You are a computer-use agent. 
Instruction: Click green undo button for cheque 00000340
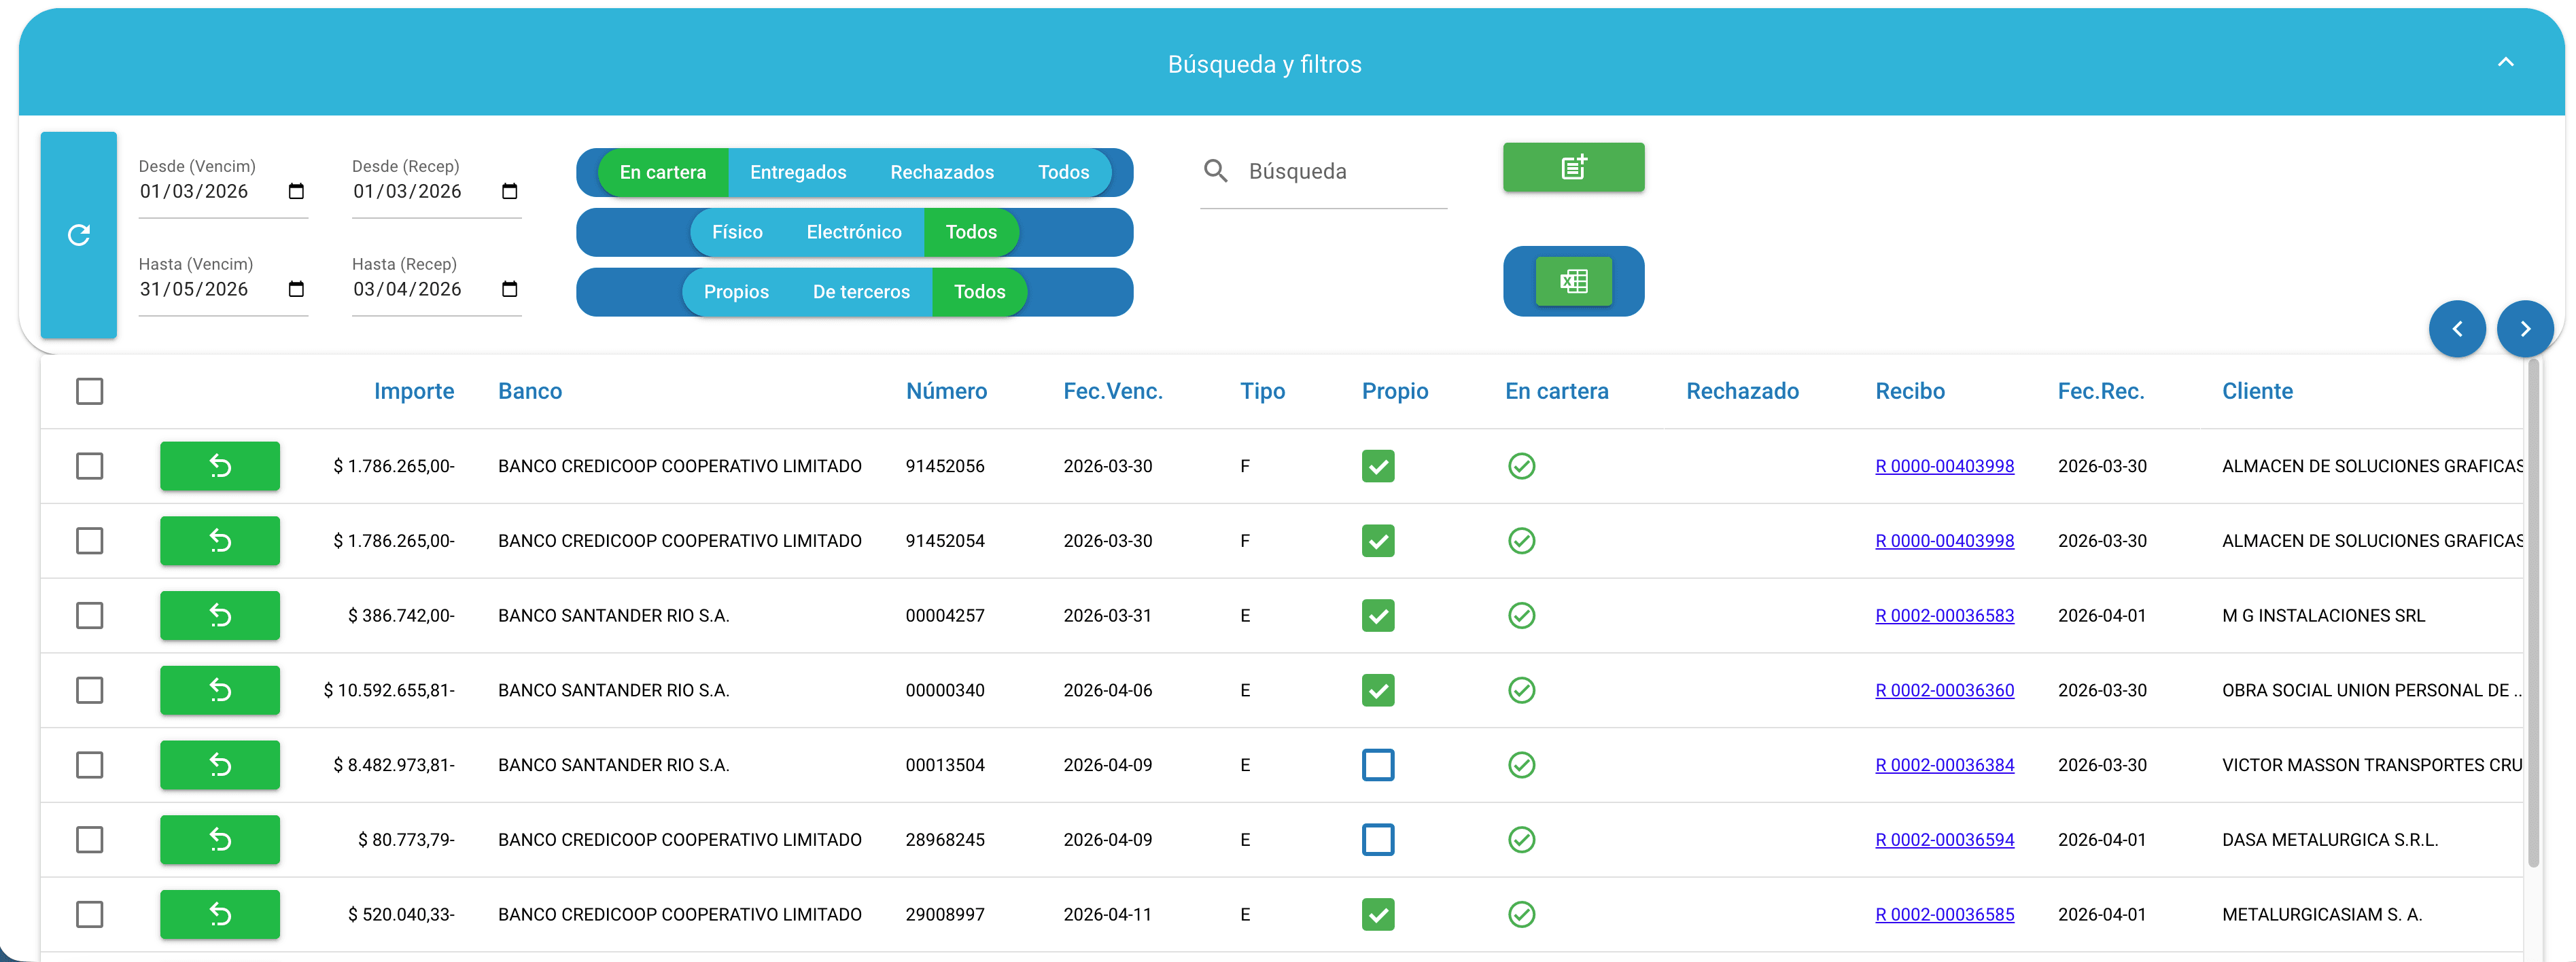[220, 690]
